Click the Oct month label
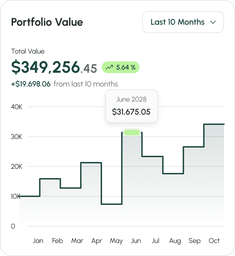Image resolution: width=235 pixels, height=256 pixels. tap(214, 241)
